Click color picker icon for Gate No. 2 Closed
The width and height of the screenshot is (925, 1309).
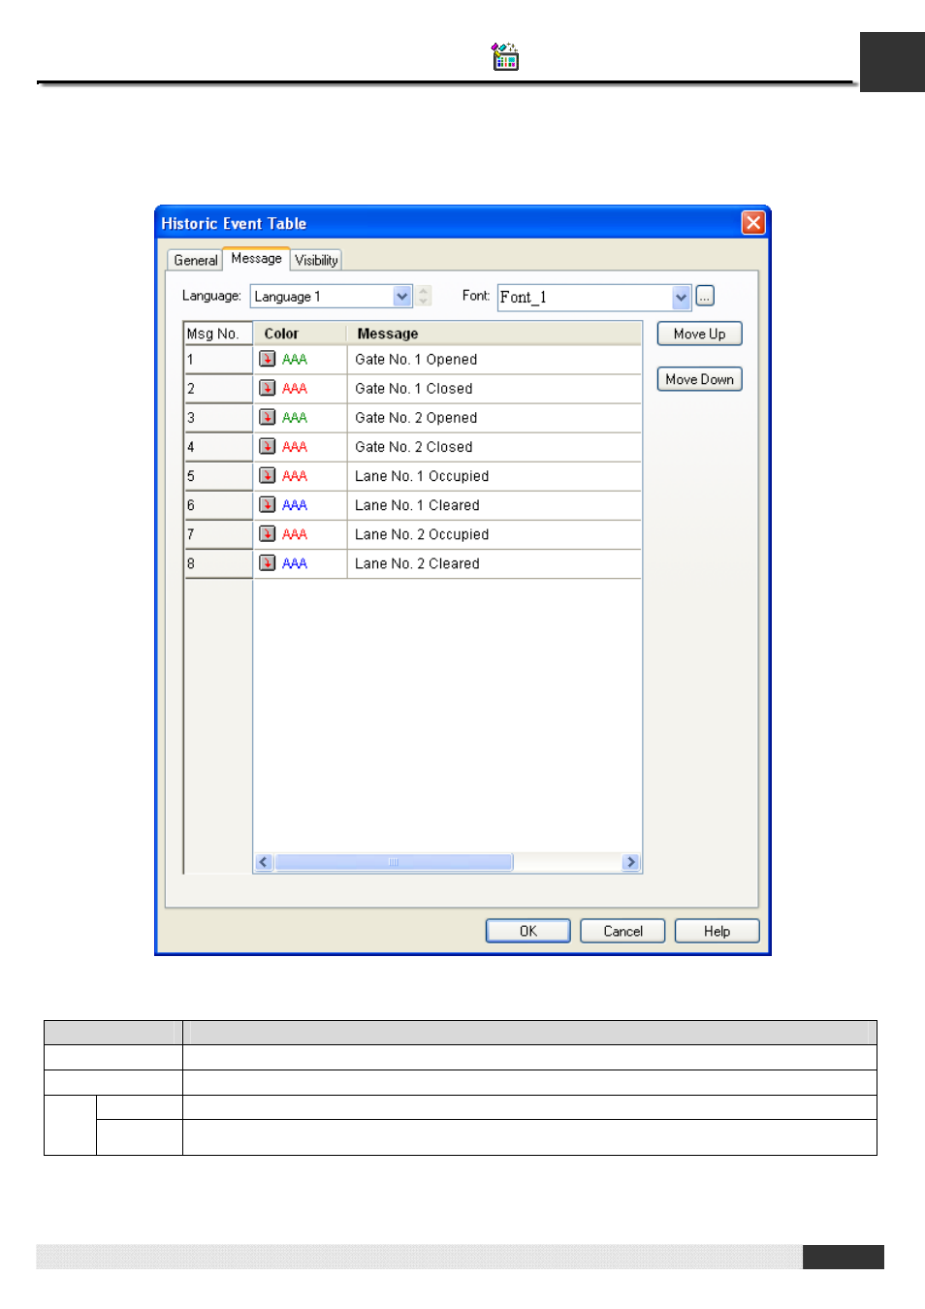pyautogui.click(x=268, y=446)
